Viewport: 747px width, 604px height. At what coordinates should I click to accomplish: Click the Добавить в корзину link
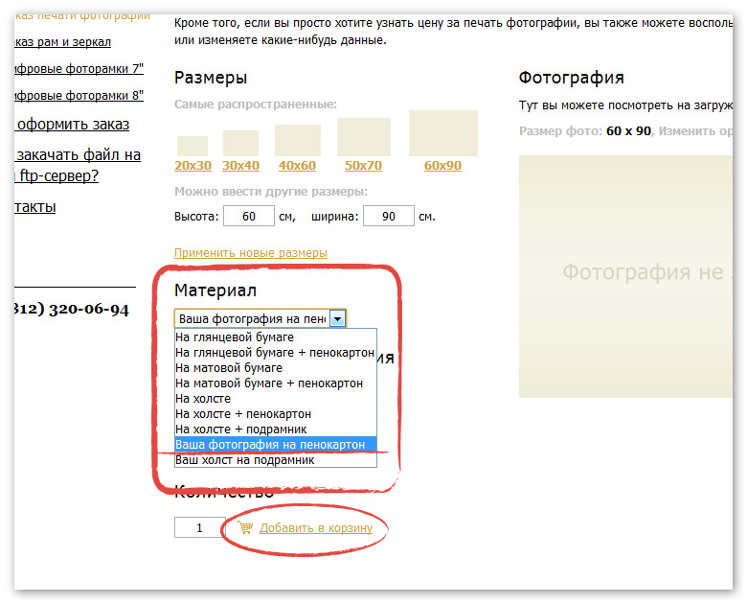click(316, 527)
